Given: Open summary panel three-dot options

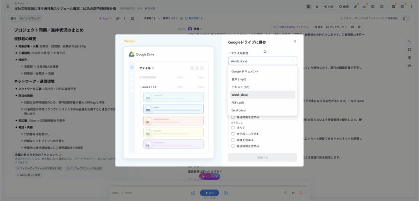Looking at the screenshot, I should tap(124, 18).
